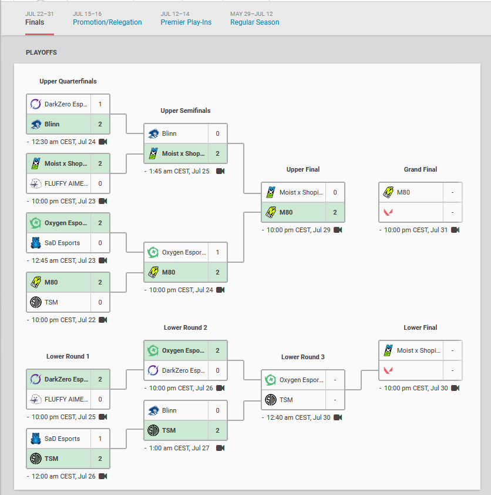
Task: Open the Regular Season tab
Action: pos(254,22)
